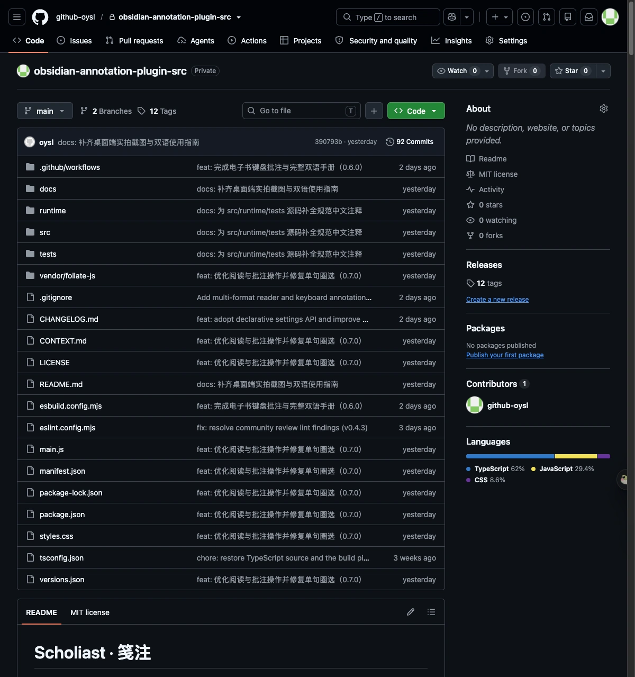Open the Insights tab
This screenshot has width=635, height=677.
[451, 40]
